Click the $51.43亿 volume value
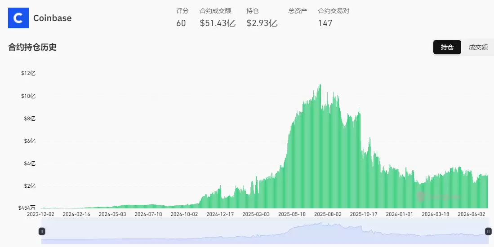The height and width of the screenshot is (247, 494). point(218,23)
